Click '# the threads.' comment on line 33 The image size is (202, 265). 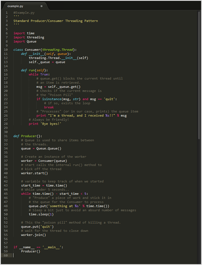pyautogui.click(x=34, y=144)
